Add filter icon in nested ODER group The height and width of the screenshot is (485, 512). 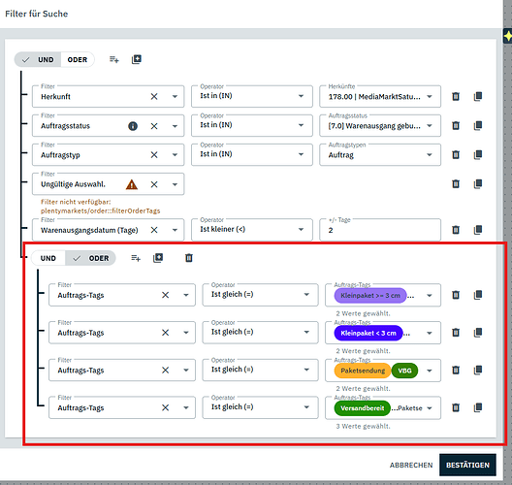136,258
